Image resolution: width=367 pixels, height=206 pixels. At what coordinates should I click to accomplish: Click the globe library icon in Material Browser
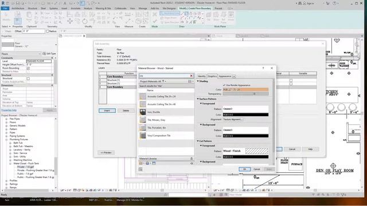point(147,163)
